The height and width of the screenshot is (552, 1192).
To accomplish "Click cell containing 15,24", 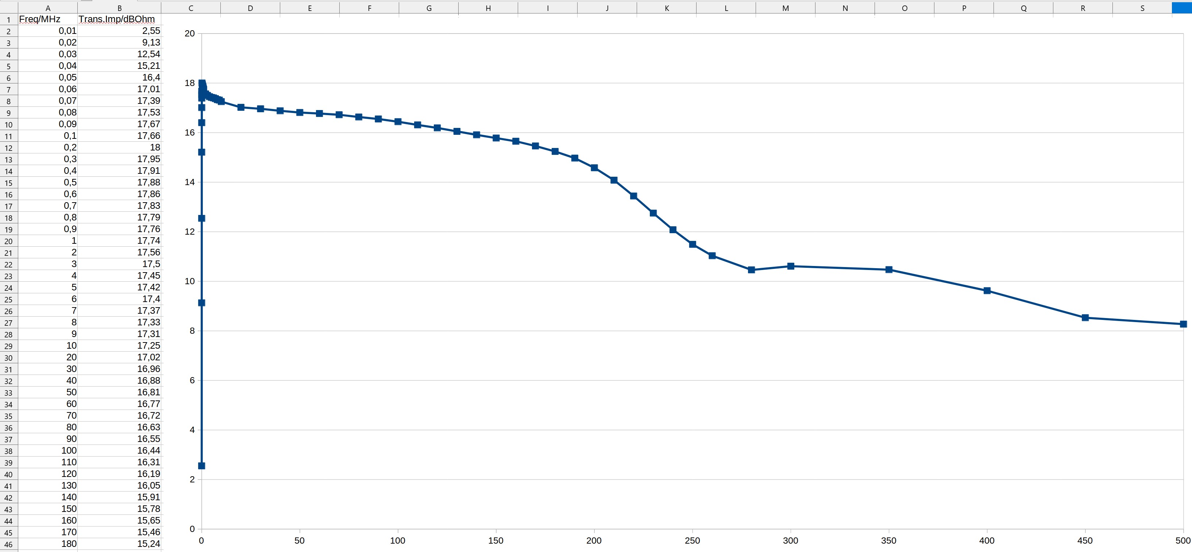I will pos(119,544).
